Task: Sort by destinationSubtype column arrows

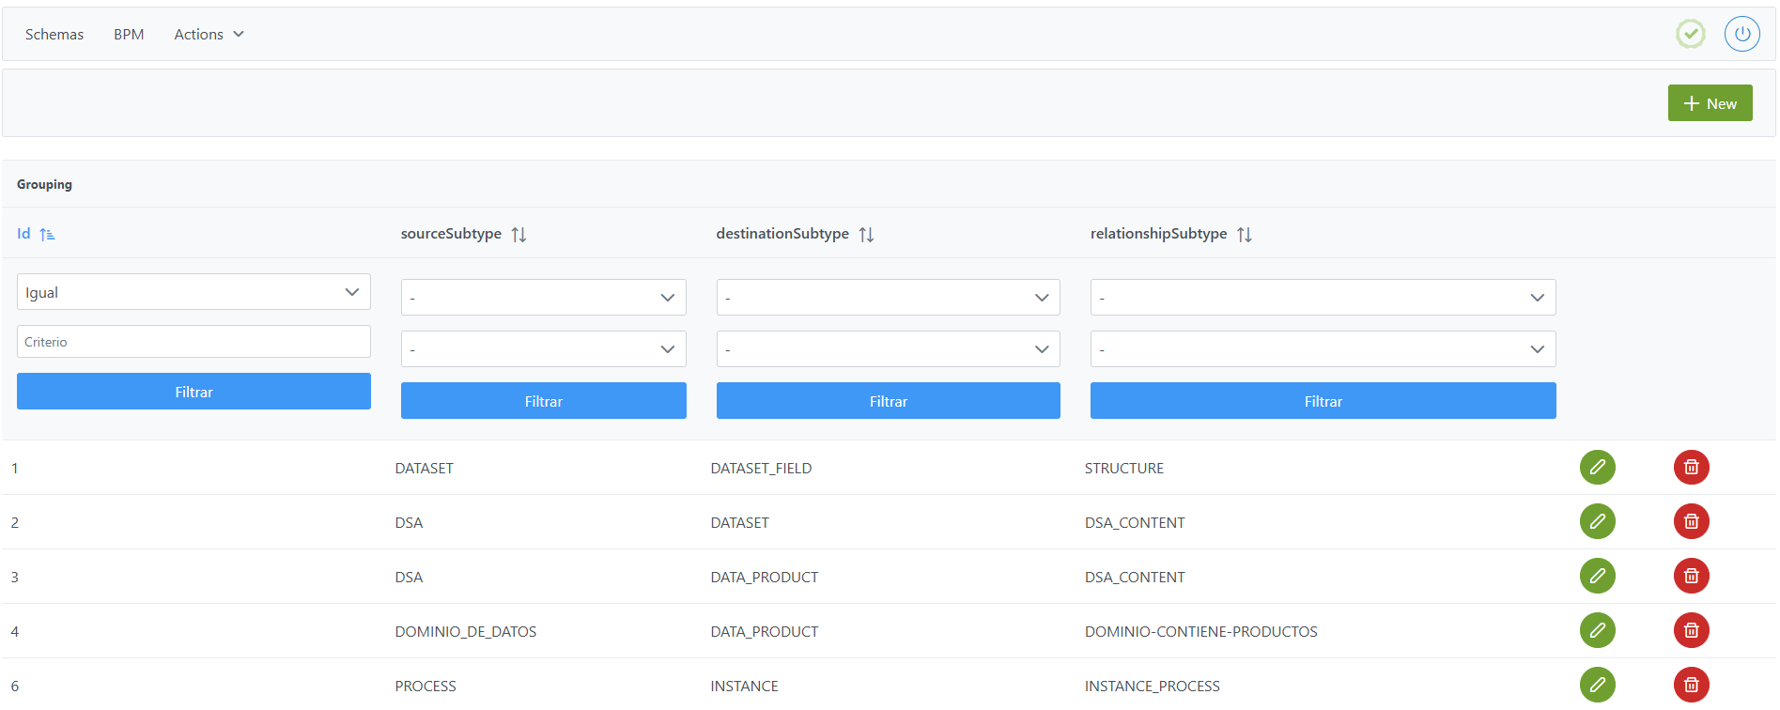Action: click(x=866, y=235)
